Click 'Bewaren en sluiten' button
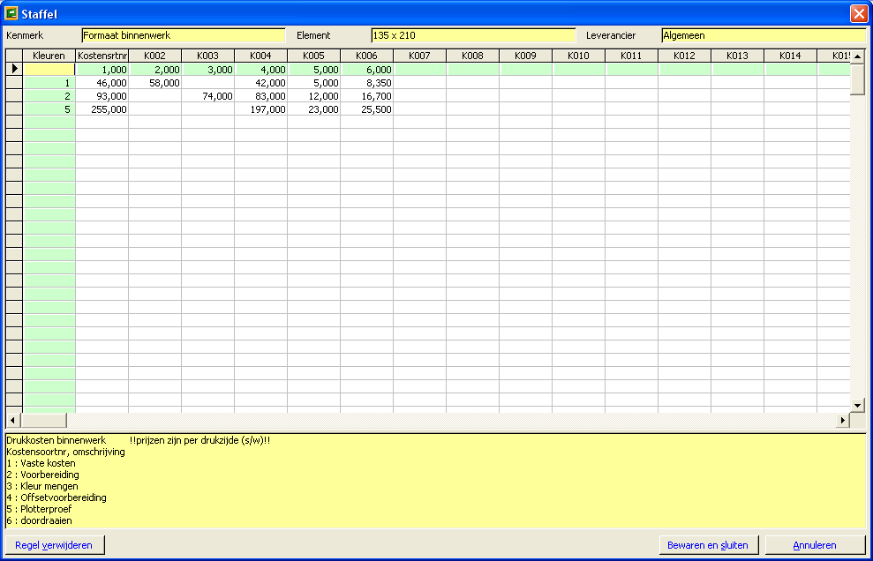The height and width of the screenshot is (561, 873). point(707,545)
